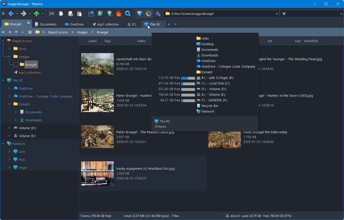Click the F:\ SANDISK free space bar
344x220 pixels.
point(188,100)
